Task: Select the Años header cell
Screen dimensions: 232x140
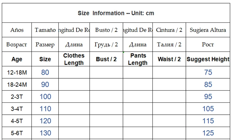Action: (17, 30)
